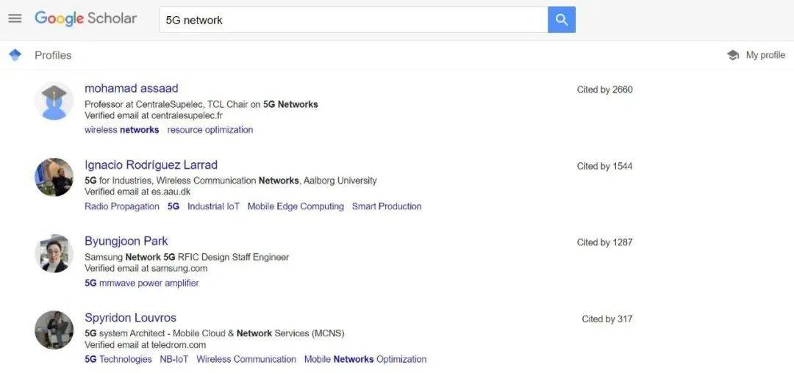Click the blue Profiles graduation cap icon

pyautogui.click(x=15, y=54)
